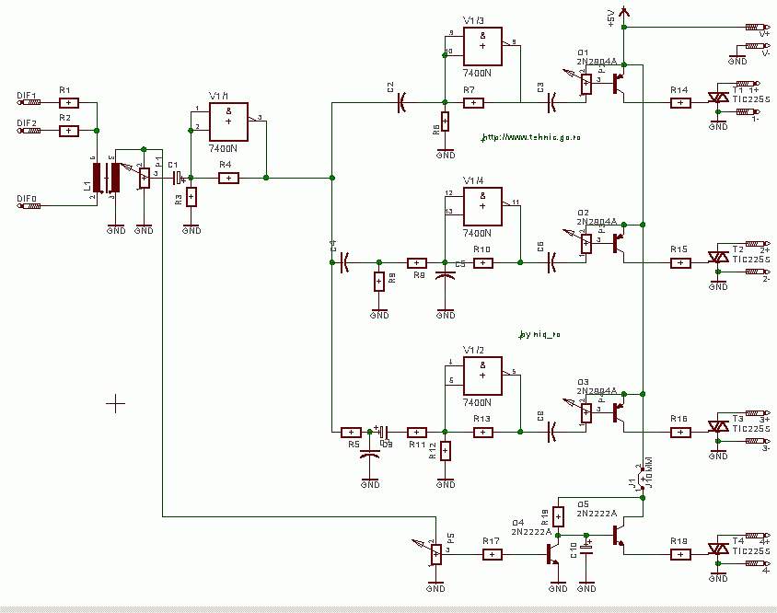
Task: Select the DIF1 input connector
Action: click(28, 102)
